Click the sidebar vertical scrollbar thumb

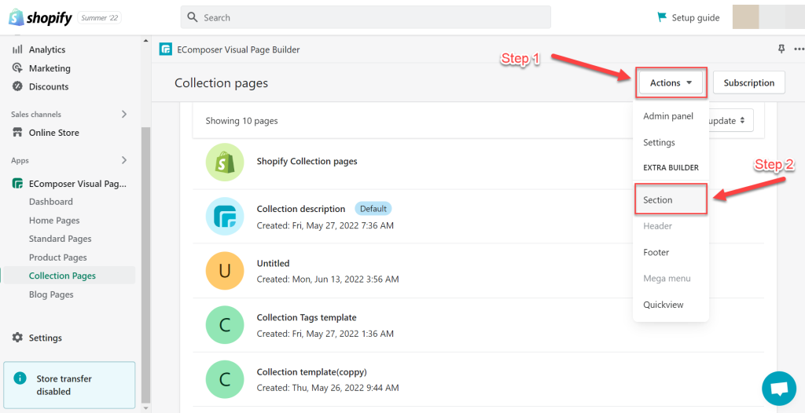click(x=146, y=265)
